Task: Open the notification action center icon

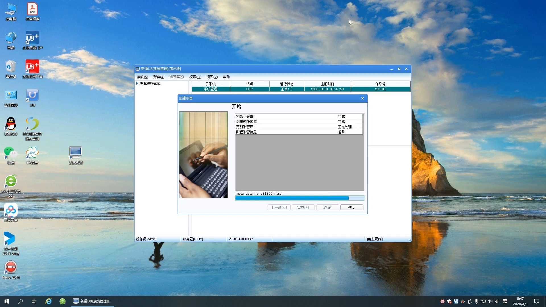Action: click(537, 301)
